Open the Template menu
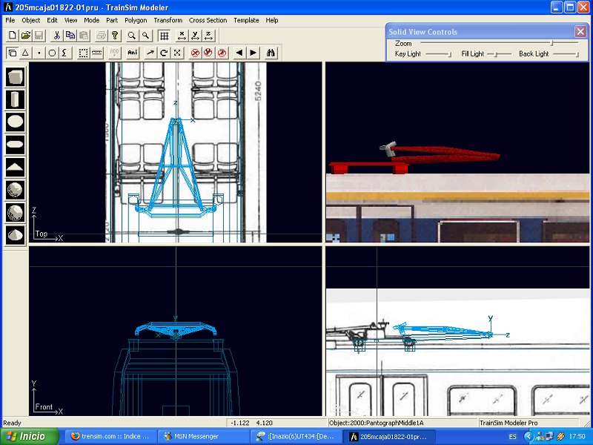The height and width of the screenshot is (445, 593). click(x=246, y=20)
